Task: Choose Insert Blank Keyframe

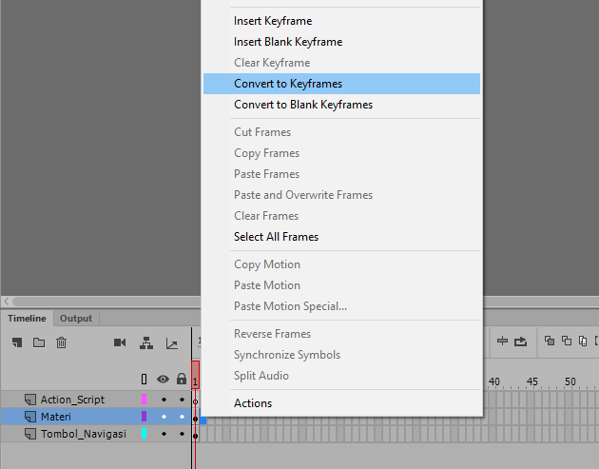Action: pyautogui.click(x=341, y=42)
